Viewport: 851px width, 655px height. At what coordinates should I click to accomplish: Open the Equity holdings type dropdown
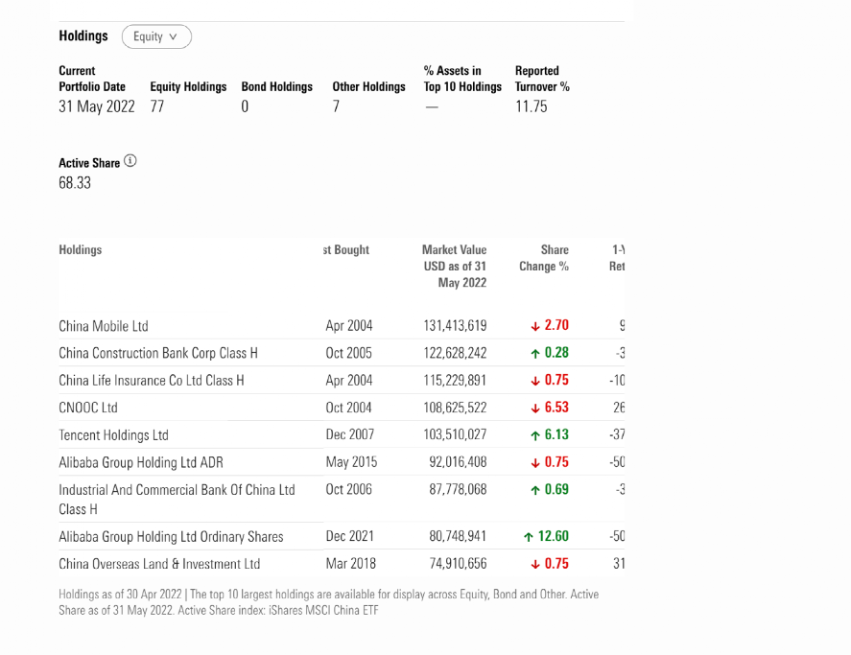point(156,36)
